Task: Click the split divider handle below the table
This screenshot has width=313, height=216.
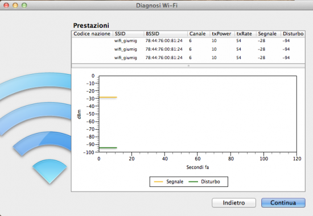Action: click(x=188, y=66)
